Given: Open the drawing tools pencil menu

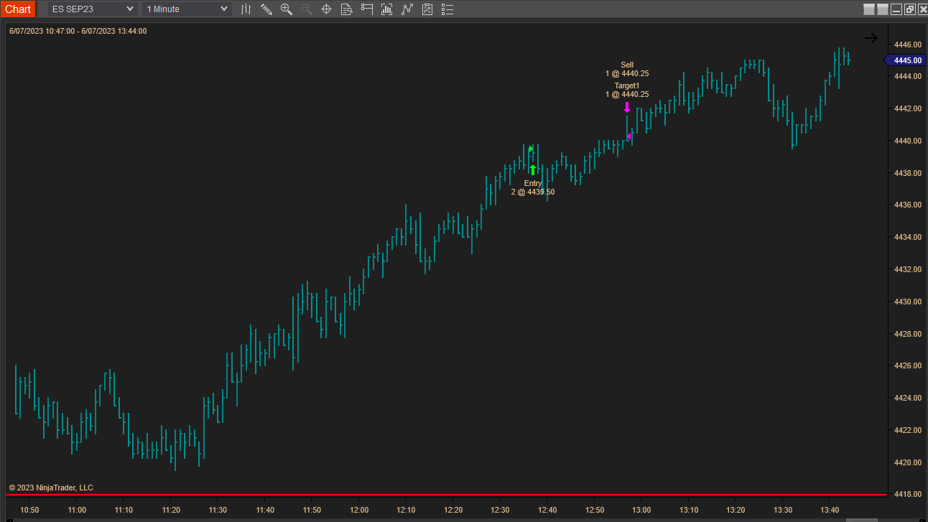Looking at the screenshot, I should coord(266,9).
